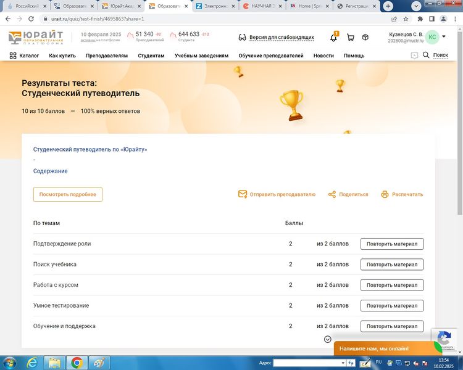Click the circled down arrow below the table
This screenshot has width=463, height=370.
[327, 339]
